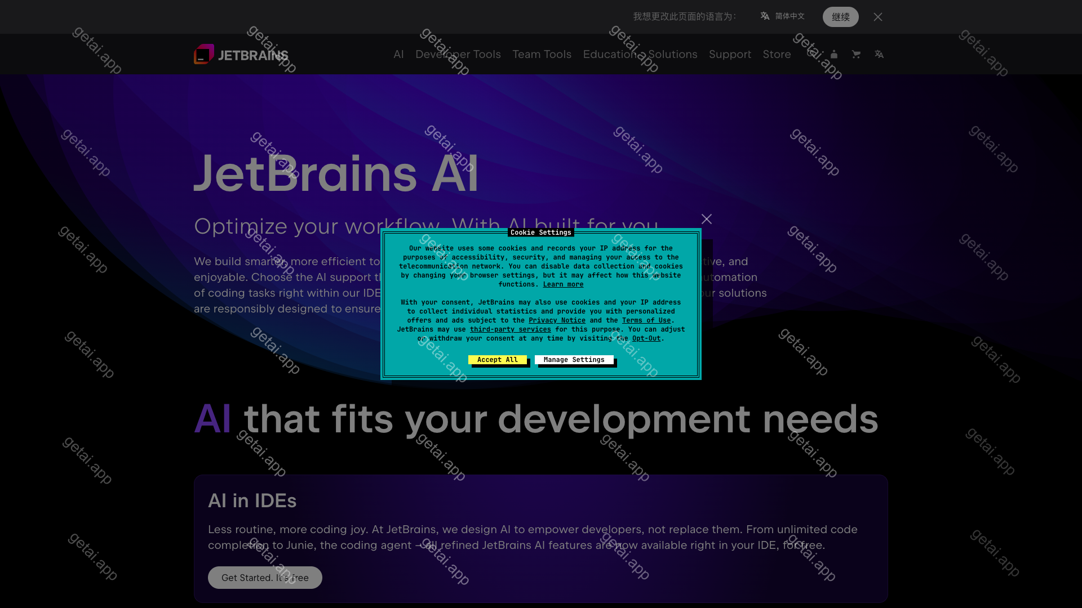Open the Privacy Notice link
Image resolution: width=1082 pixels, height=608 pixels.
point(557,320)
